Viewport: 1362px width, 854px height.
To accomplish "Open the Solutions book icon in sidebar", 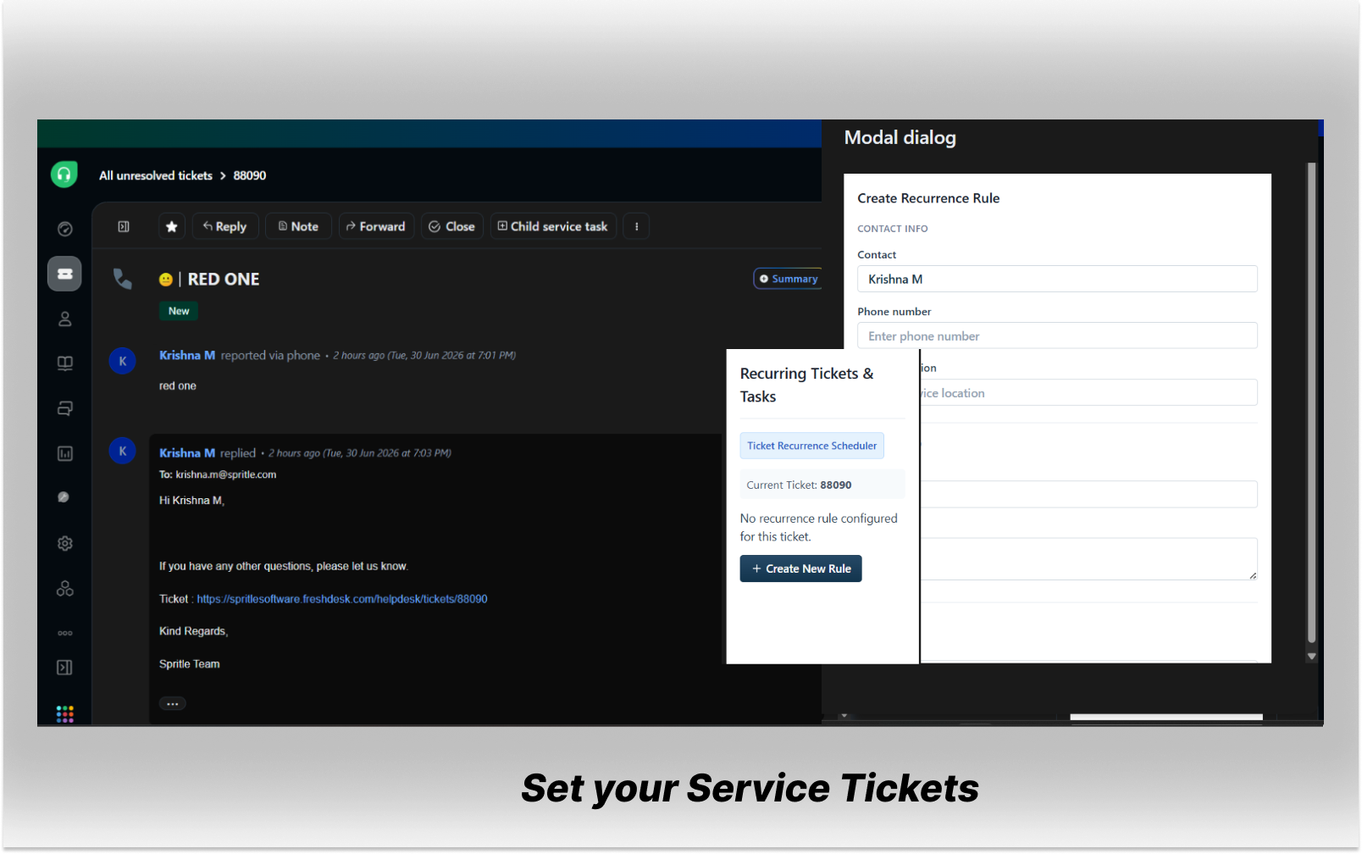I will pyautogui.click(x=65, y=363).
